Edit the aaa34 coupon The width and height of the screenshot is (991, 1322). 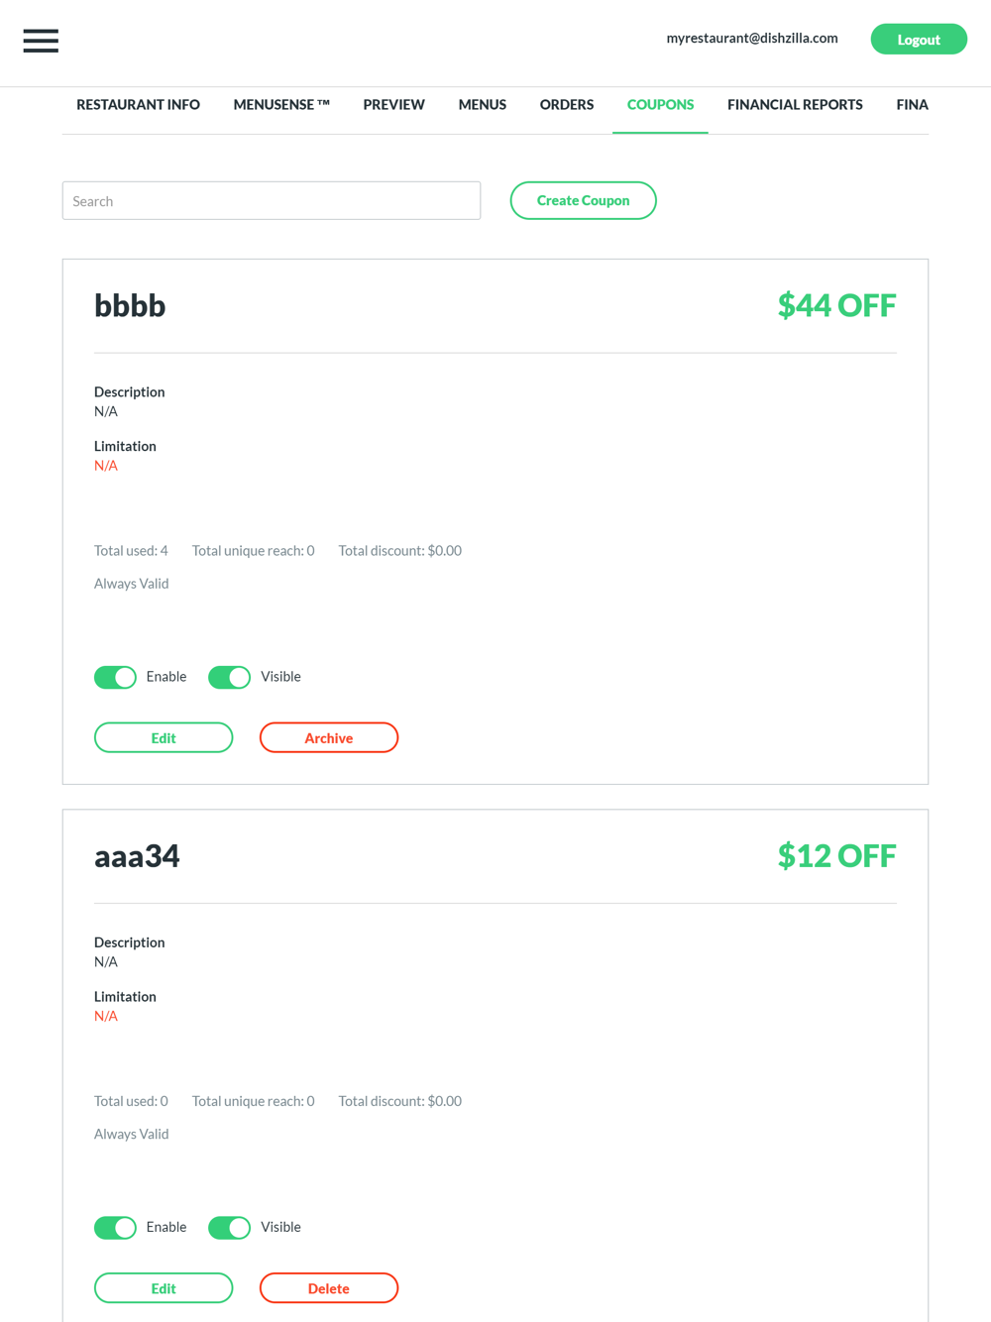pyautogui.click(x=164, y=1287)
